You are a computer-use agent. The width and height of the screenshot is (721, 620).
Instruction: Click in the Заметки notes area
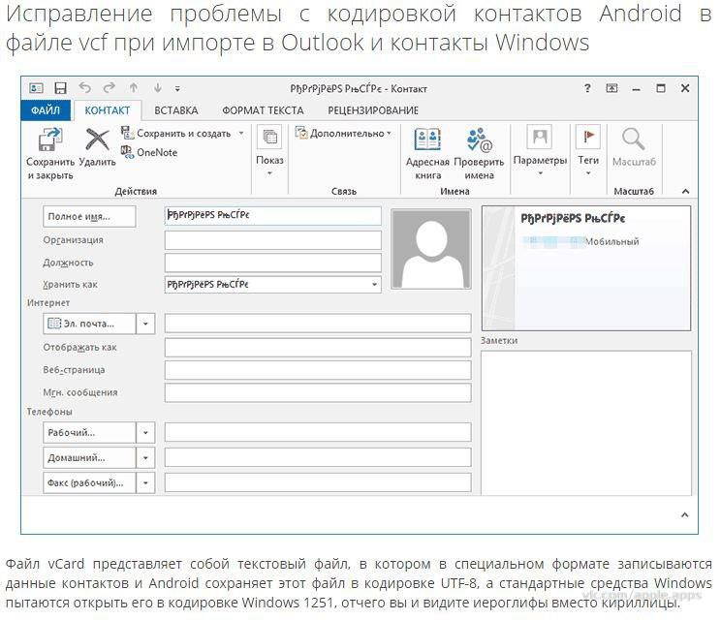point(585,422)
